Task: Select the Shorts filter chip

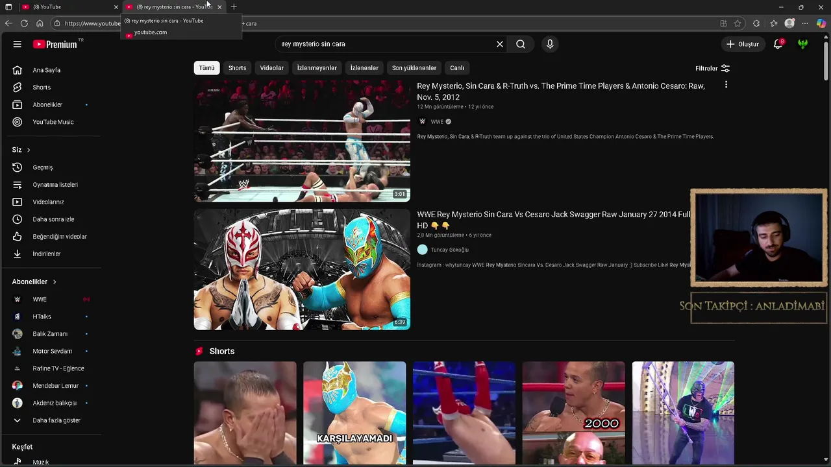Action: coord(237,68)
